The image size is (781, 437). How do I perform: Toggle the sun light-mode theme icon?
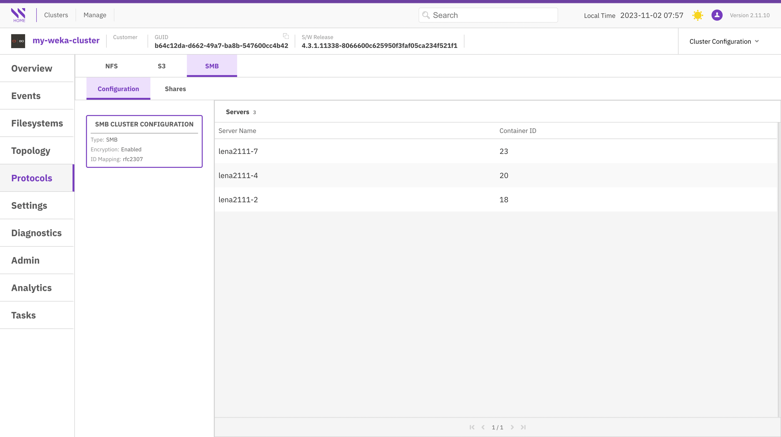click(698, 15)
